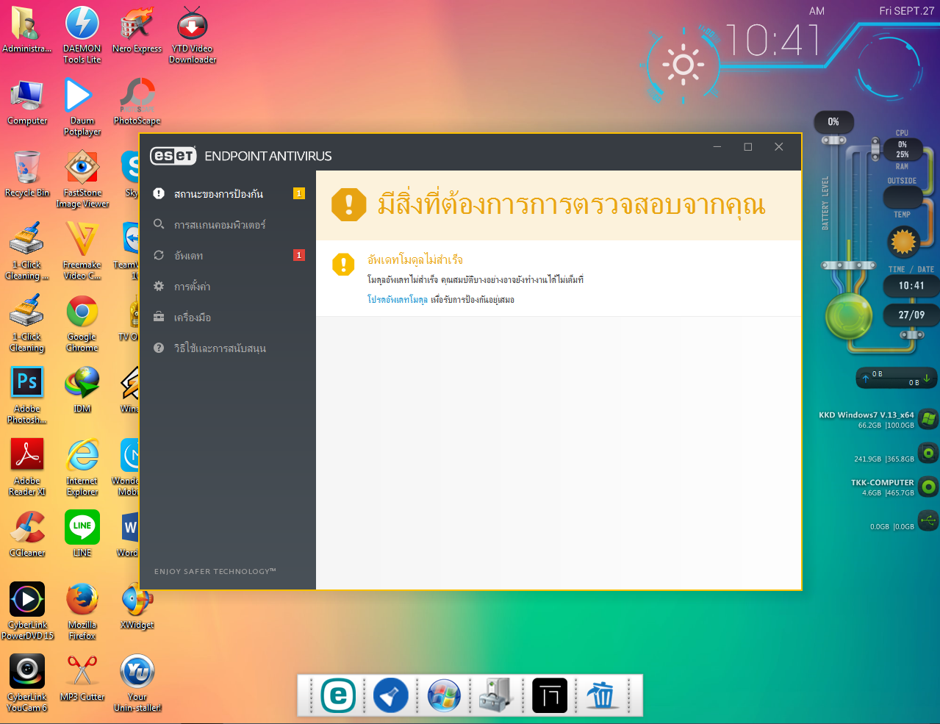Click the TKK-COMPUTER drive entry
The height and width of the screenshot is (724, 940).
894,487
